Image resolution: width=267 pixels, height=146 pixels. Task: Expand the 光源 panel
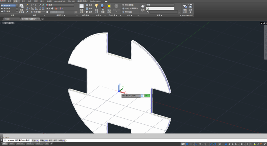click(x=98, y=15)
